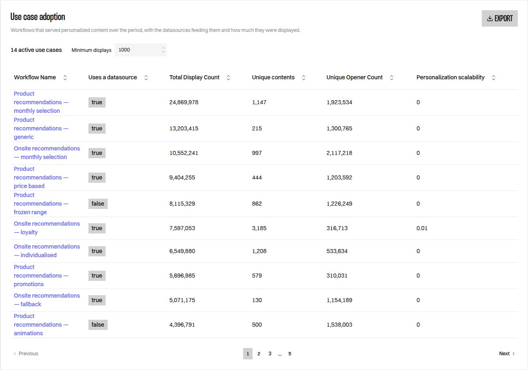The height and width of the screenshot is (370, 528).
Task: Increment the Minimum displays stepper up arrow
Action: (163, 47)
